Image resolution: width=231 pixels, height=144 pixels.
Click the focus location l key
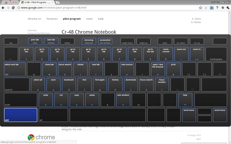click(x=162, y=85)
